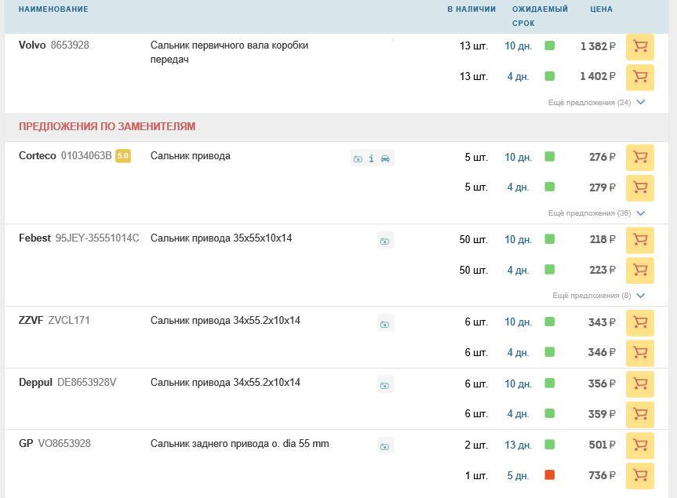Open Corteco part number 01034063B

click(86, 156)
